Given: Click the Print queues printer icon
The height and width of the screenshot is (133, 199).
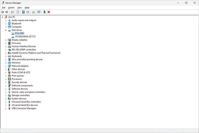Looking at the screenshot, I should tap(9, 76).
